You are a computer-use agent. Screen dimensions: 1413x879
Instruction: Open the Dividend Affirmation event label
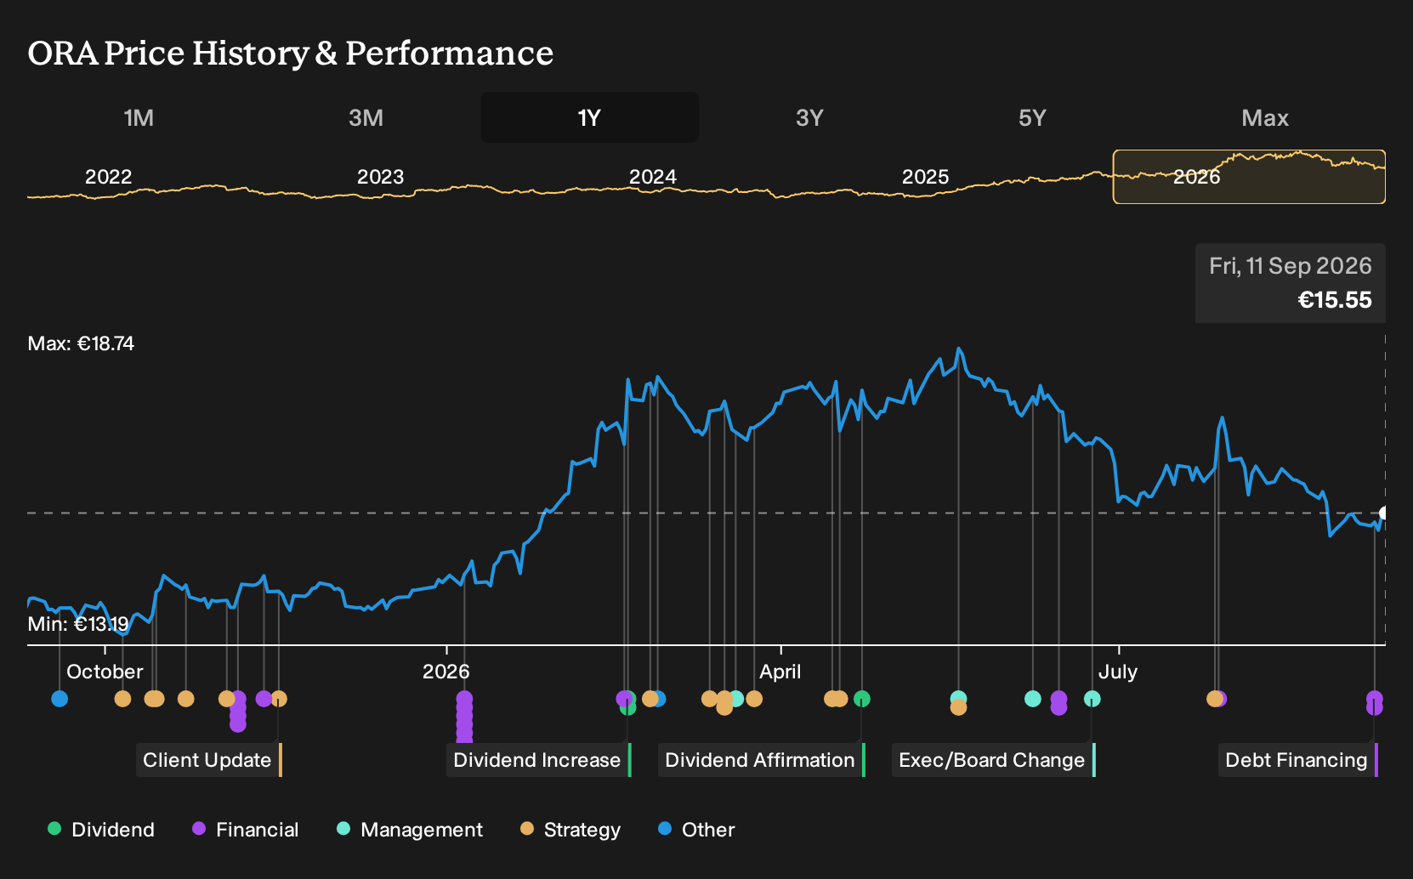[762, 760]
